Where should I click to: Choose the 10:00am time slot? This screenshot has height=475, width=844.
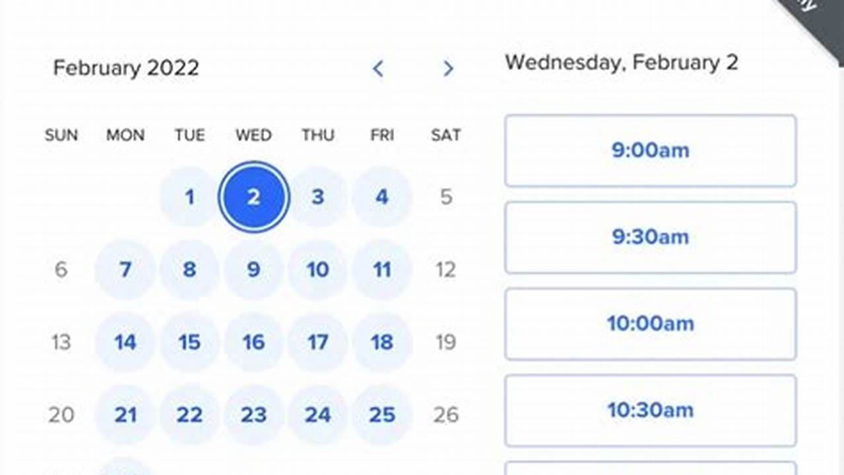pos(650,324)
